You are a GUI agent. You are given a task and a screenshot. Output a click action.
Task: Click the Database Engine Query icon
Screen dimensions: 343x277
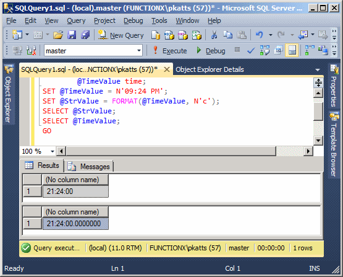point(156,35)
